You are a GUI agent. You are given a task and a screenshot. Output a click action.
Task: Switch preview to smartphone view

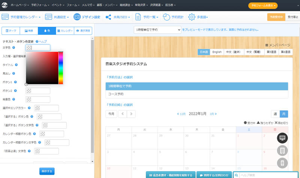282,163
